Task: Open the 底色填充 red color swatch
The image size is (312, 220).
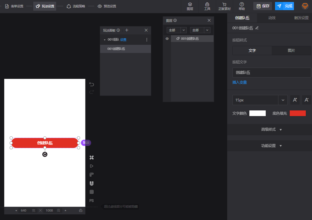Action: 298,113
